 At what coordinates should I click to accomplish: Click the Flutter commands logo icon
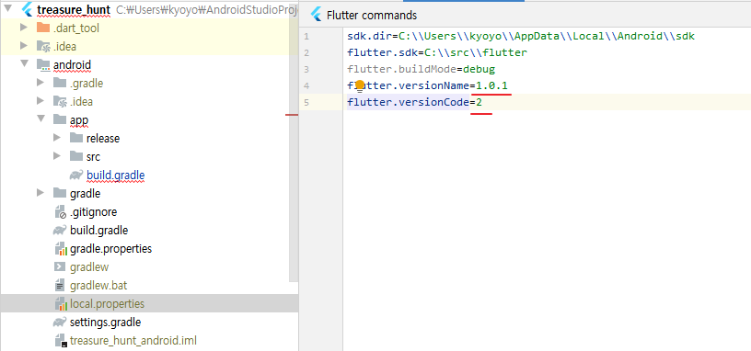[316, 15]
